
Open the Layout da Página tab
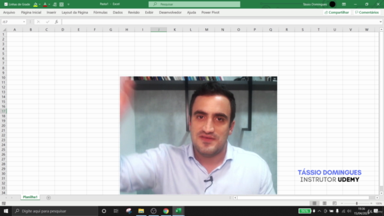(x=74, y=12)
